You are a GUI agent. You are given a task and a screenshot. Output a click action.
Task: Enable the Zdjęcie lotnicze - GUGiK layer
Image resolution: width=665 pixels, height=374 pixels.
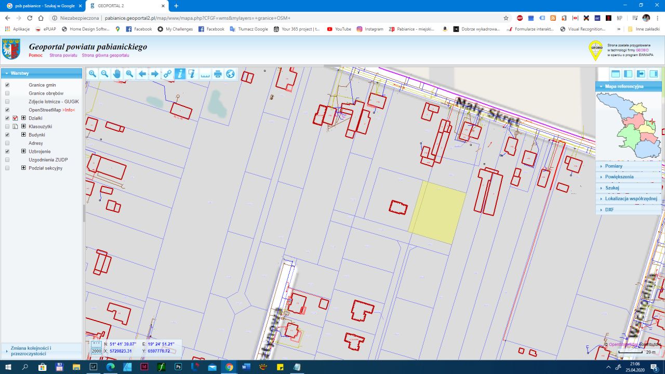pyautogui.click(x=7, y=101)
